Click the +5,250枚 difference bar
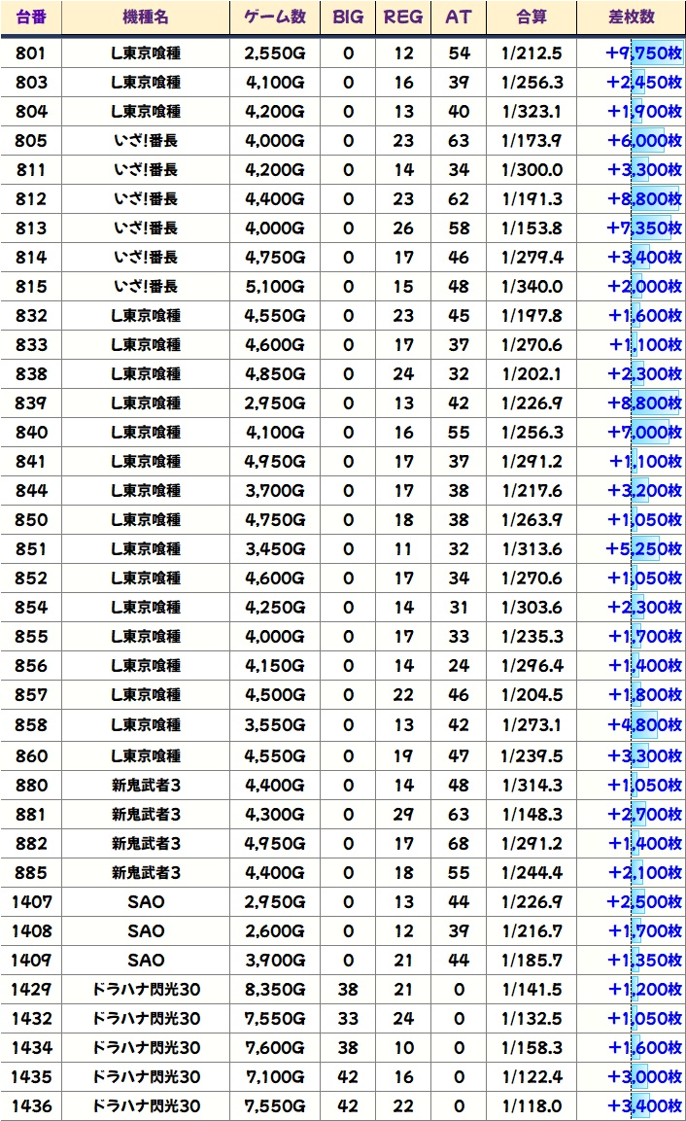This screenshot has height=1121, width=686. [643, 549]
